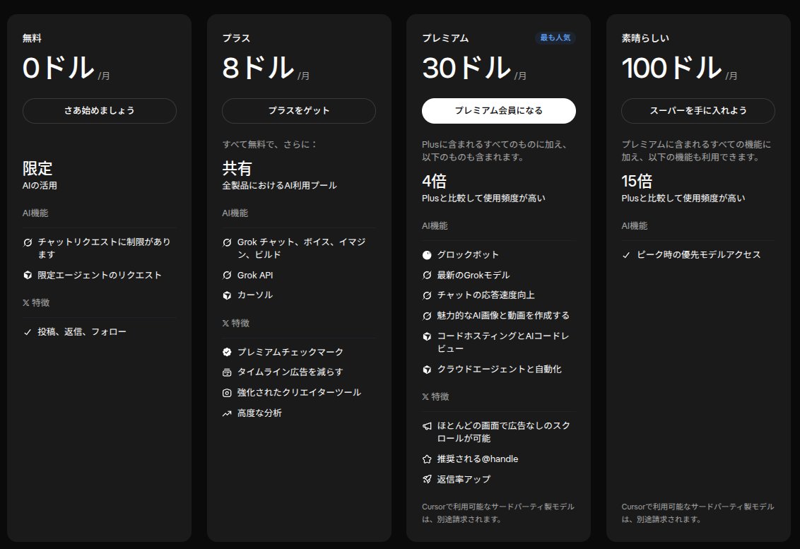Image resolution: width=800 pixels, height=549 pixels.
Task: Click the Grok icon beside チャットの応答速度向上
Action: pyautogui.click(x=427, y=295)
